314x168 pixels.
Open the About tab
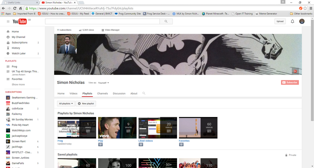pos(134,94)
